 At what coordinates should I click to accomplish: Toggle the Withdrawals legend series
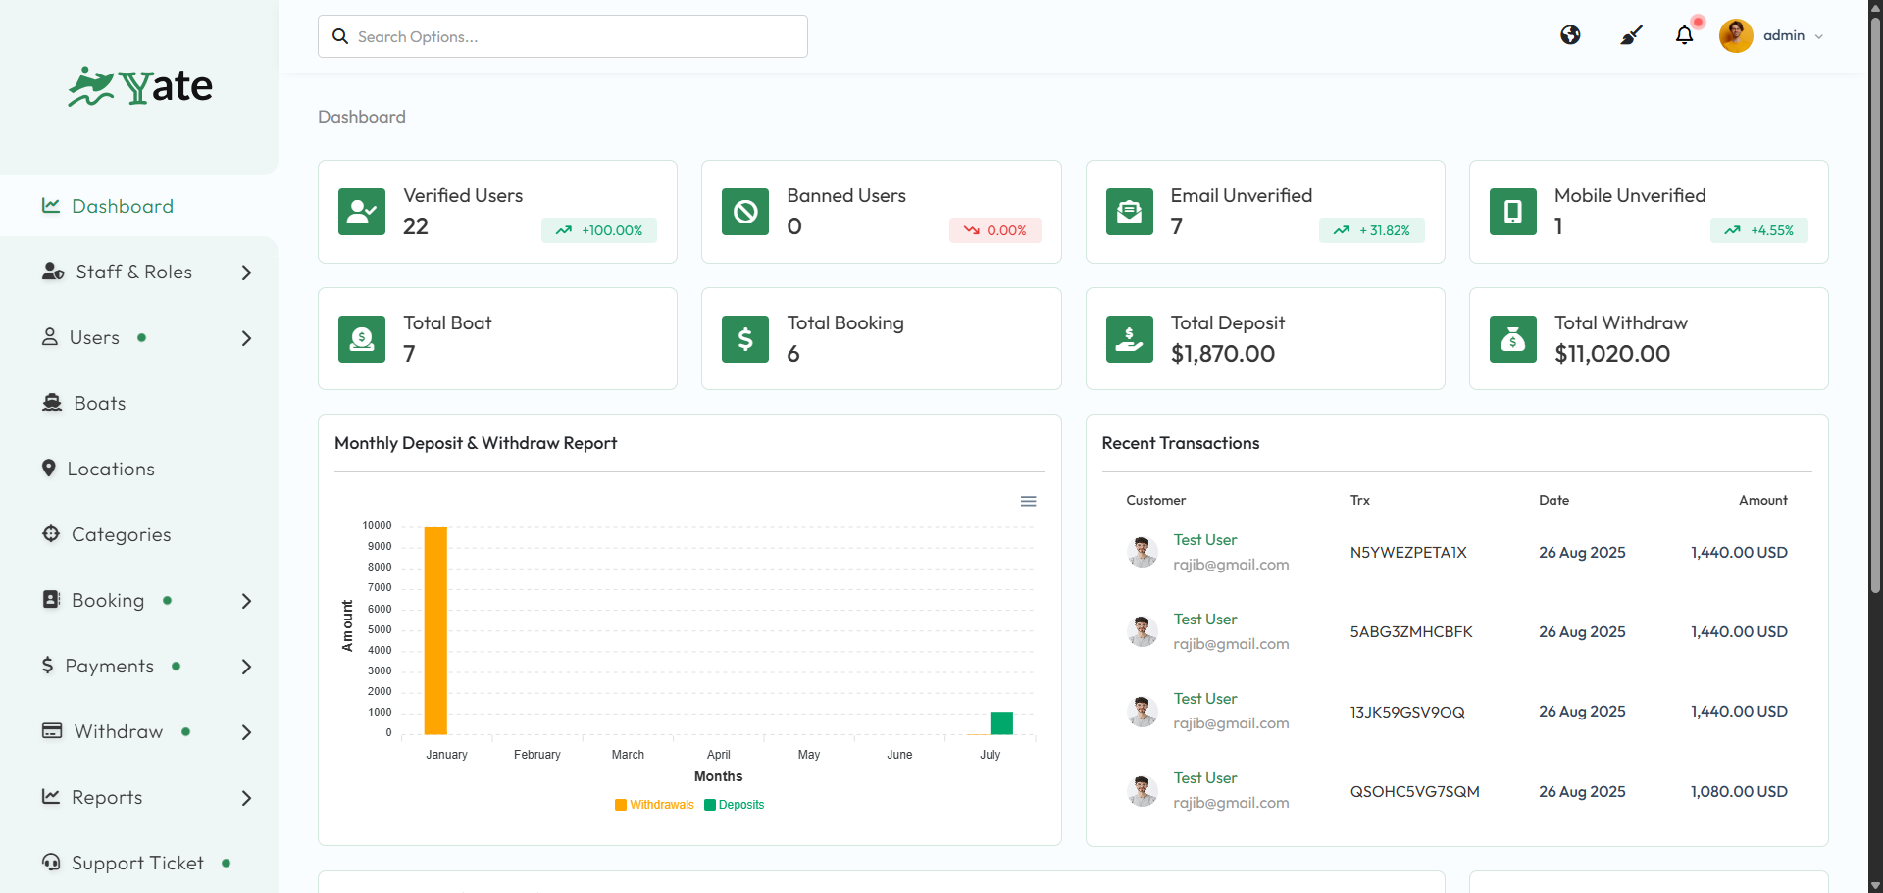(654, 805)
